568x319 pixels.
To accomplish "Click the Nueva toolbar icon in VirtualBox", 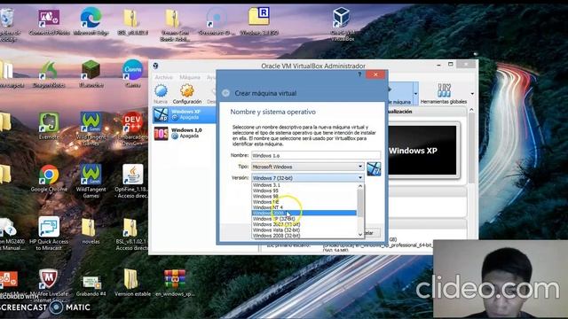I will [x=161, y=94].
